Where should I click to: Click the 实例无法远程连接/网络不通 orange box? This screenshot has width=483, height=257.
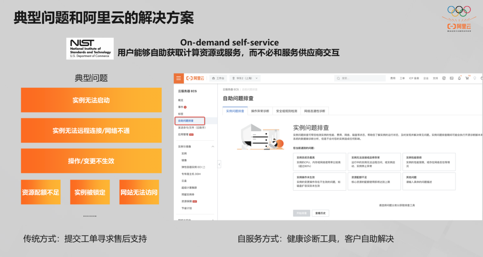pos(91,130)
